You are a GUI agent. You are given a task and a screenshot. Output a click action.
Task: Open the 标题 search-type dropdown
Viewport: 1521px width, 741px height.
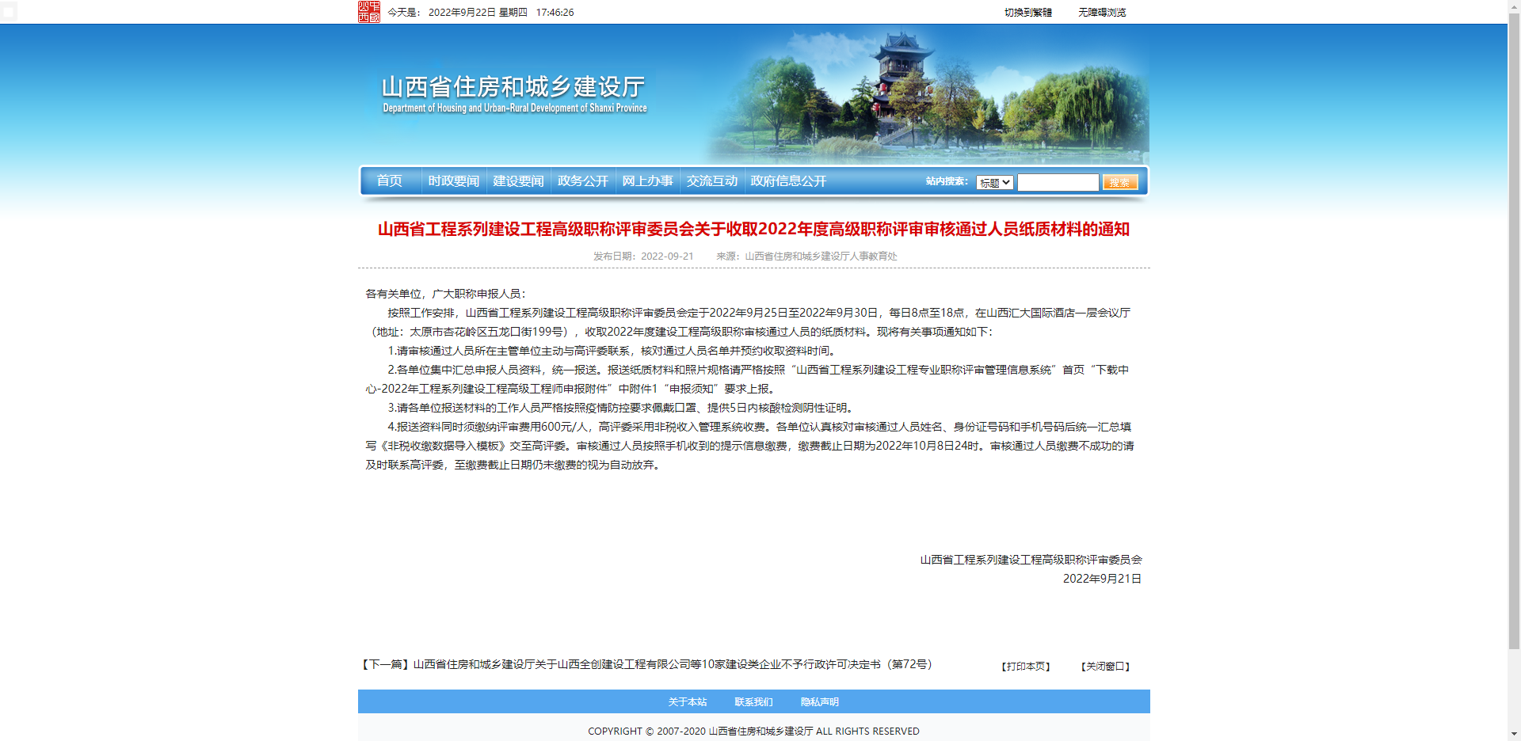tap(994, 183)
